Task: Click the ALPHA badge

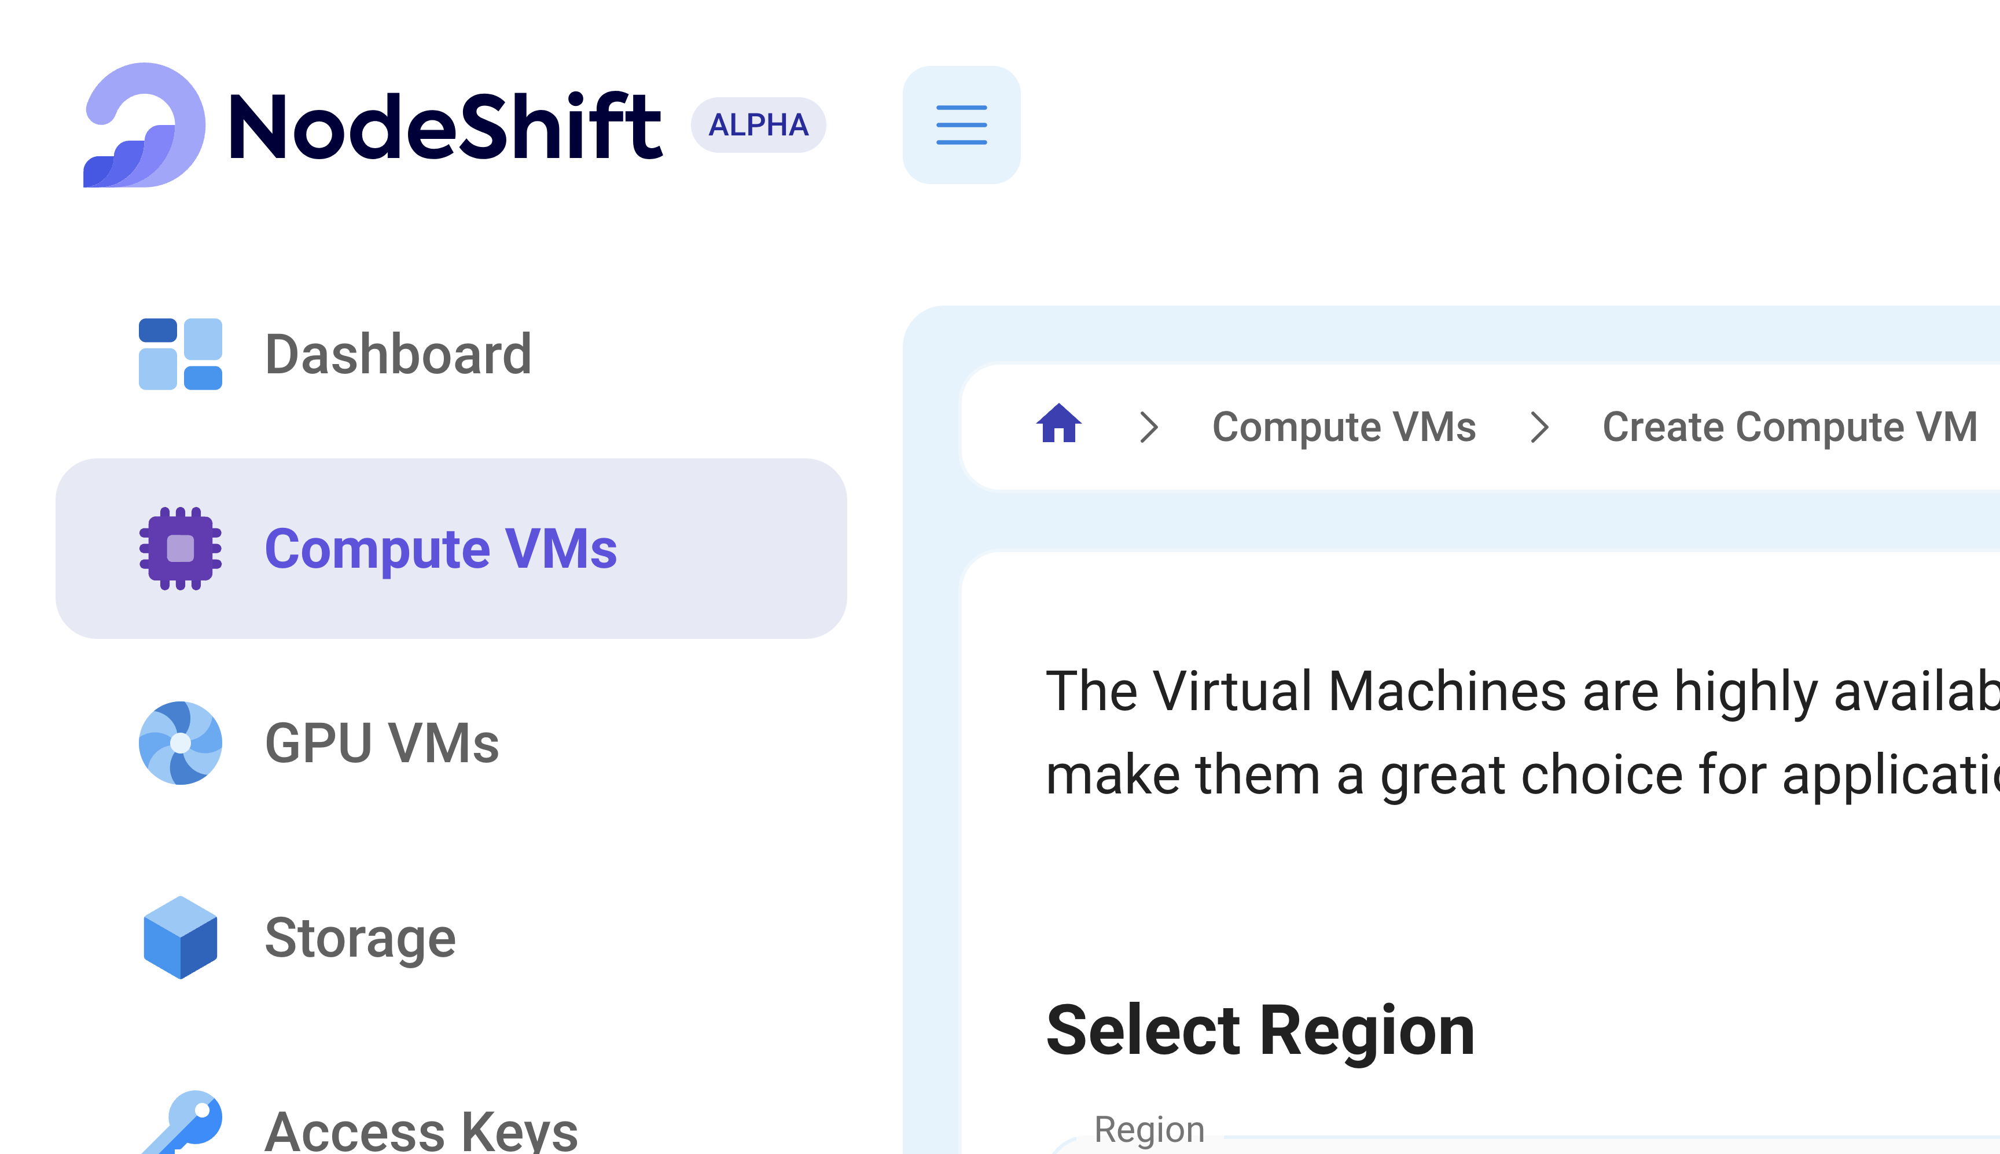Action: click(x=758, y=125)
